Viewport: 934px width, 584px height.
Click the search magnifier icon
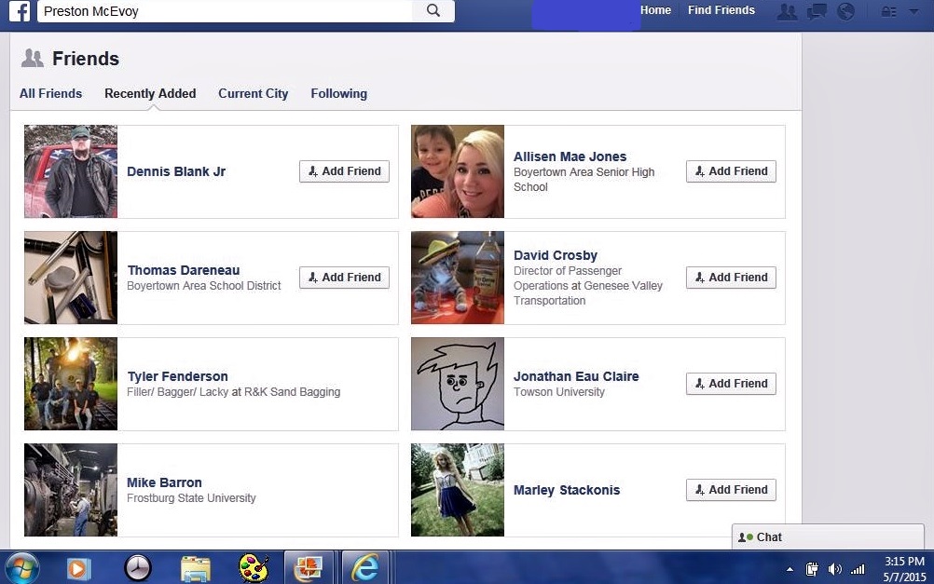click(x=433, y=11)
